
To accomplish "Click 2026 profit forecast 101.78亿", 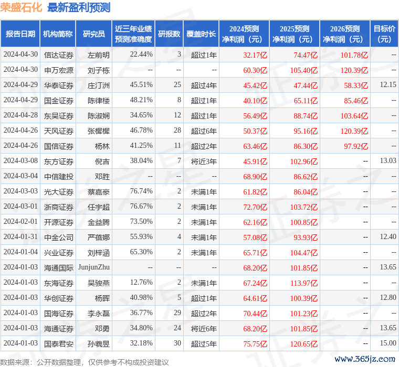I will tap(354, 55).
